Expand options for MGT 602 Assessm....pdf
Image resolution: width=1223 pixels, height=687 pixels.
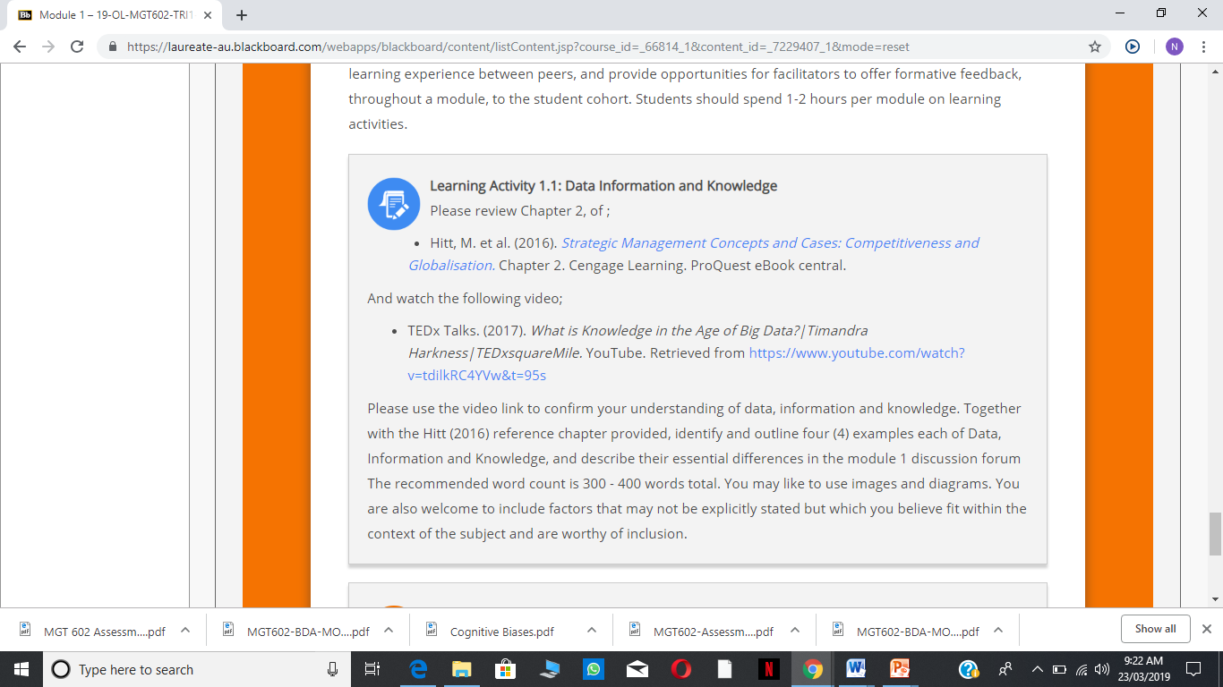185,630
